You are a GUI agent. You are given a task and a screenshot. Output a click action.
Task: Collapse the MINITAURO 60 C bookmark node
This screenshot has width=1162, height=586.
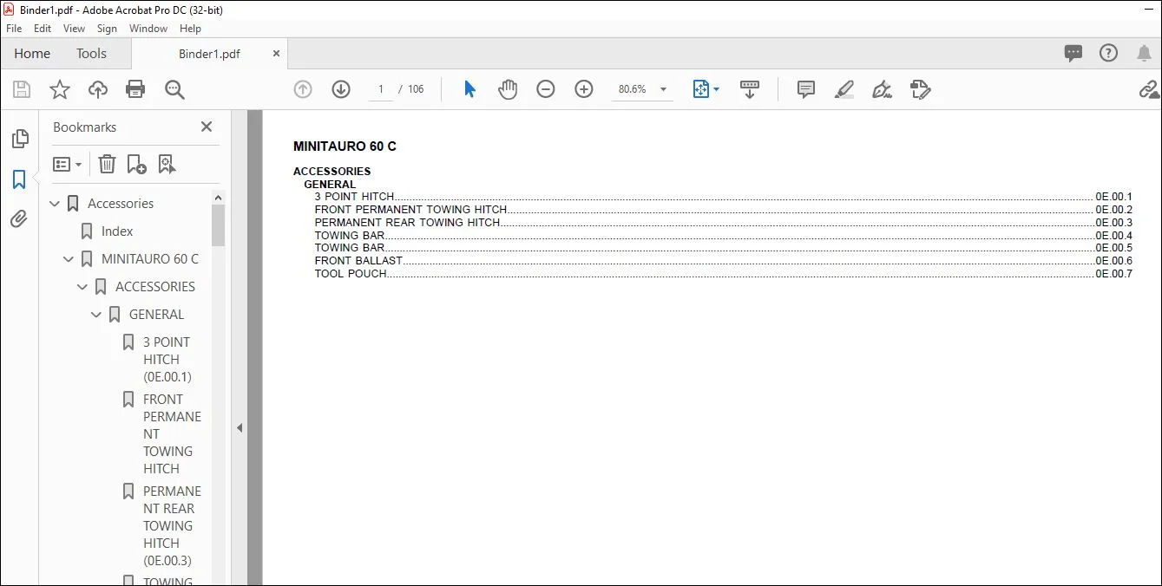[69, 259]
